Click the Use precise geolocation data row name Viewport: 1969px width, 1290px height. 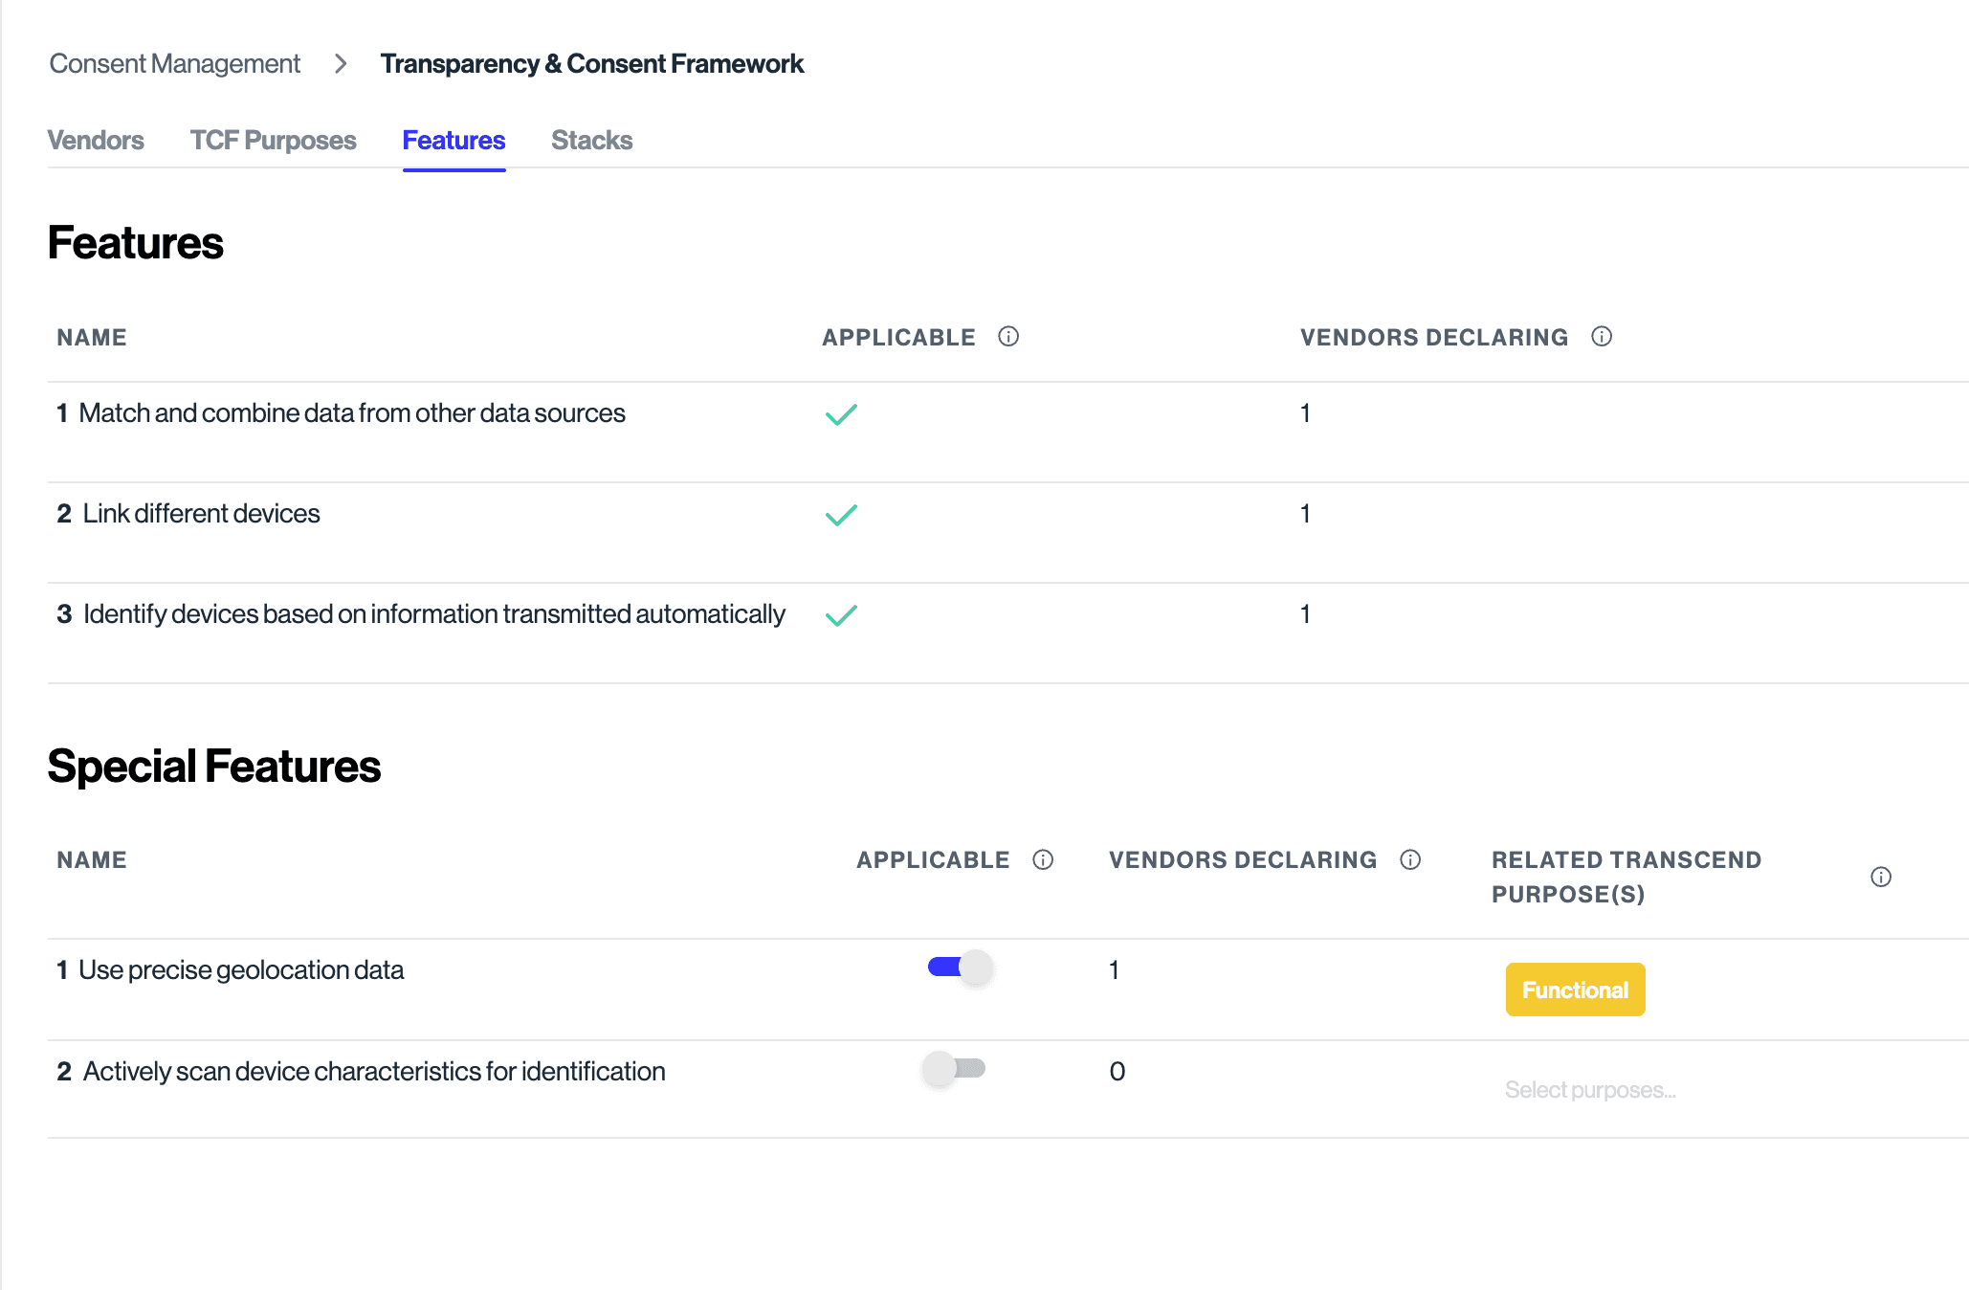coord(244,969)
